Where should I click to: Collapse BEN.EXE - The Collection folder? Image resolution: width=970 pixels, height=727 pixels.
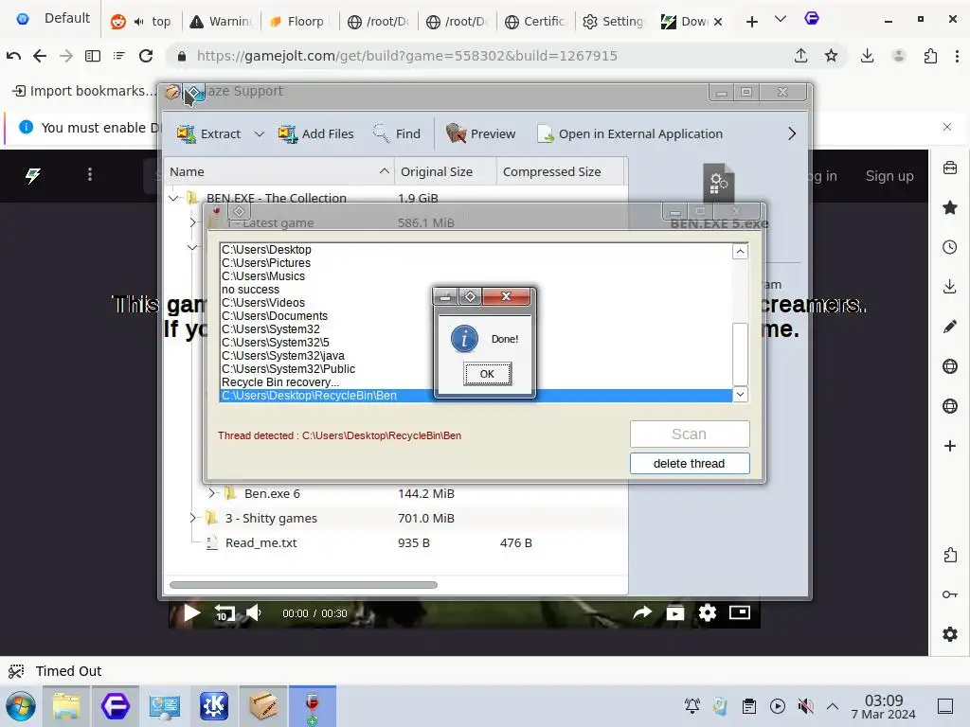coord(173,198)
